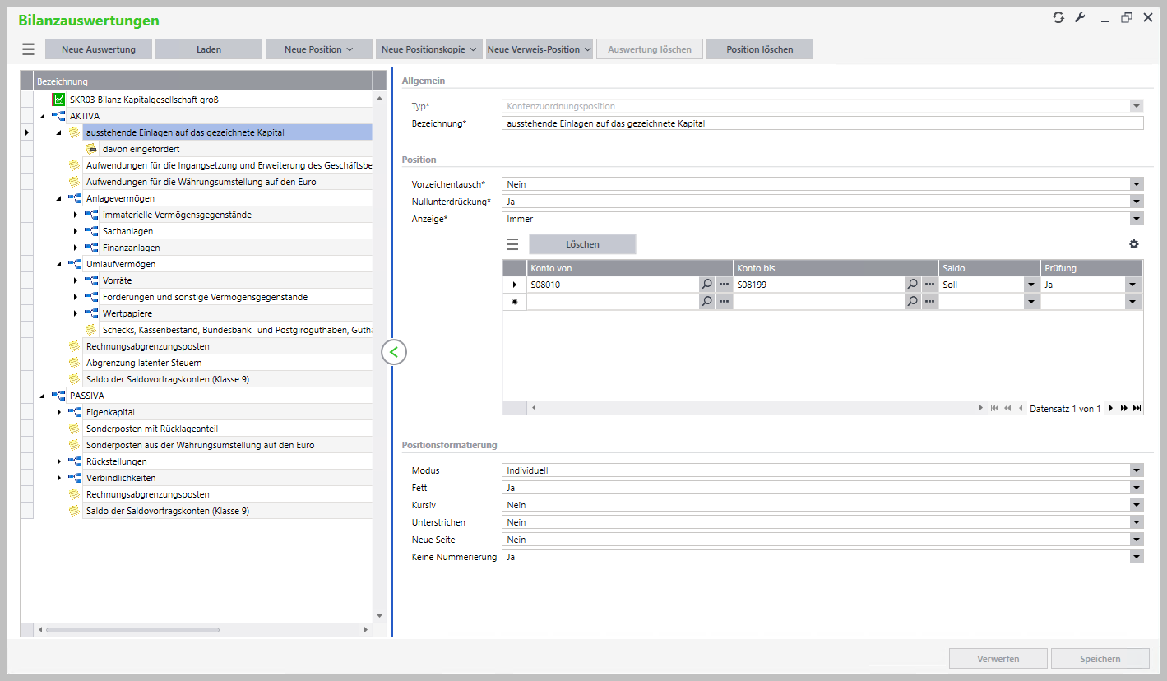This screenshot has height=681, width=1167.
Task: Jump to the last record in navigator
Action: pyautogui.click(x=1137, y=408)
